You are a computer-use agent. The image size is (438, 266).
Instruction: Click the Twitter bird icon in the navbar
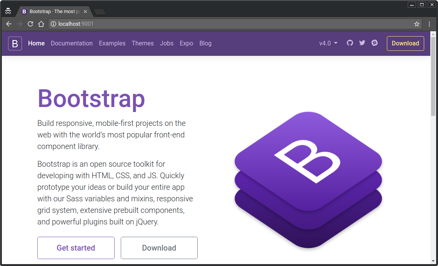pyautogui.click(x=362, y=43)
